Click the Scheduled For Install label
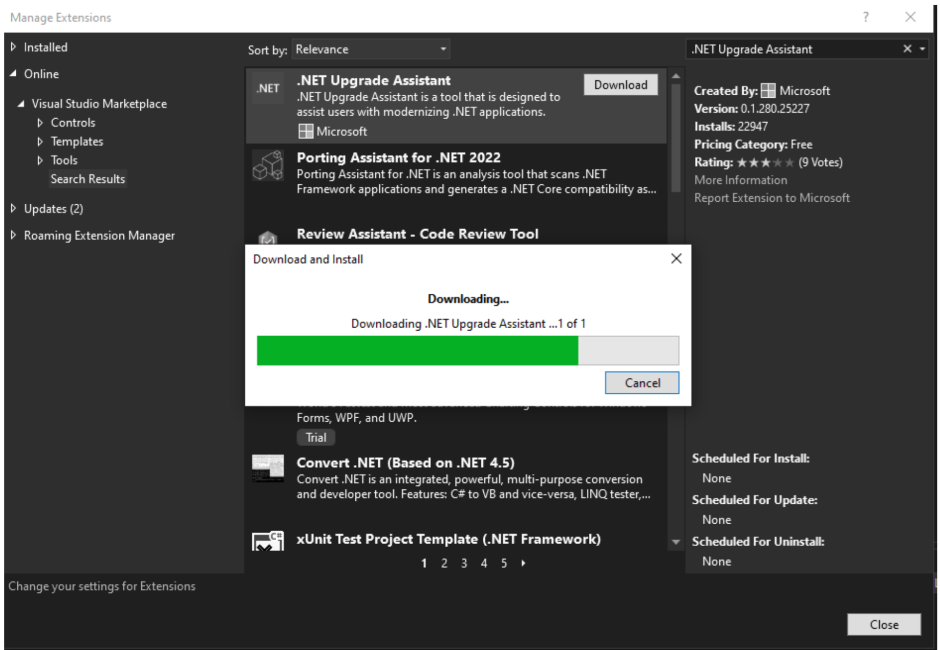Screen dimensions: 940x650 pos(750,458)
